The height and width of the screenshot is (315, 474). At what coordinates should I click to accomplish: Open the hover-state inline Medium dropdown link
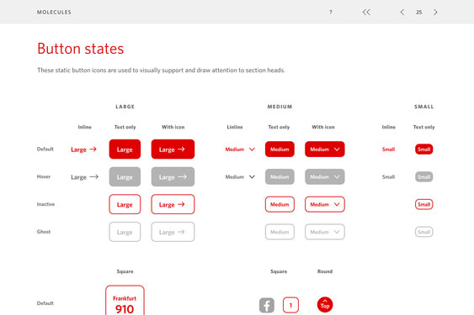[x=240, y=176]
